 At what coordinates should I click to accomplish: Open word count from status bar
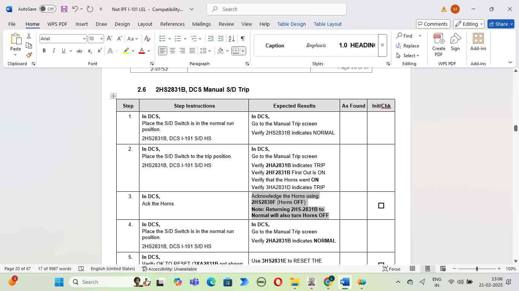click(55, 269)
